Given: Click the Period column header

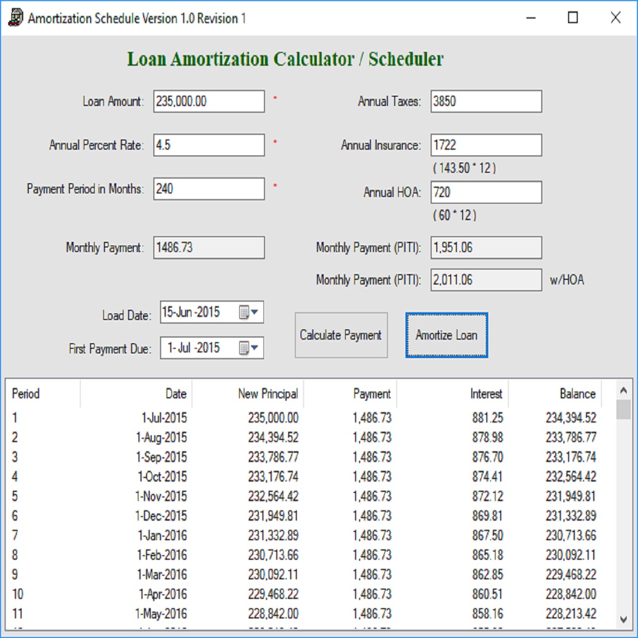Looking at the screenshot, I should pos(43,394).
